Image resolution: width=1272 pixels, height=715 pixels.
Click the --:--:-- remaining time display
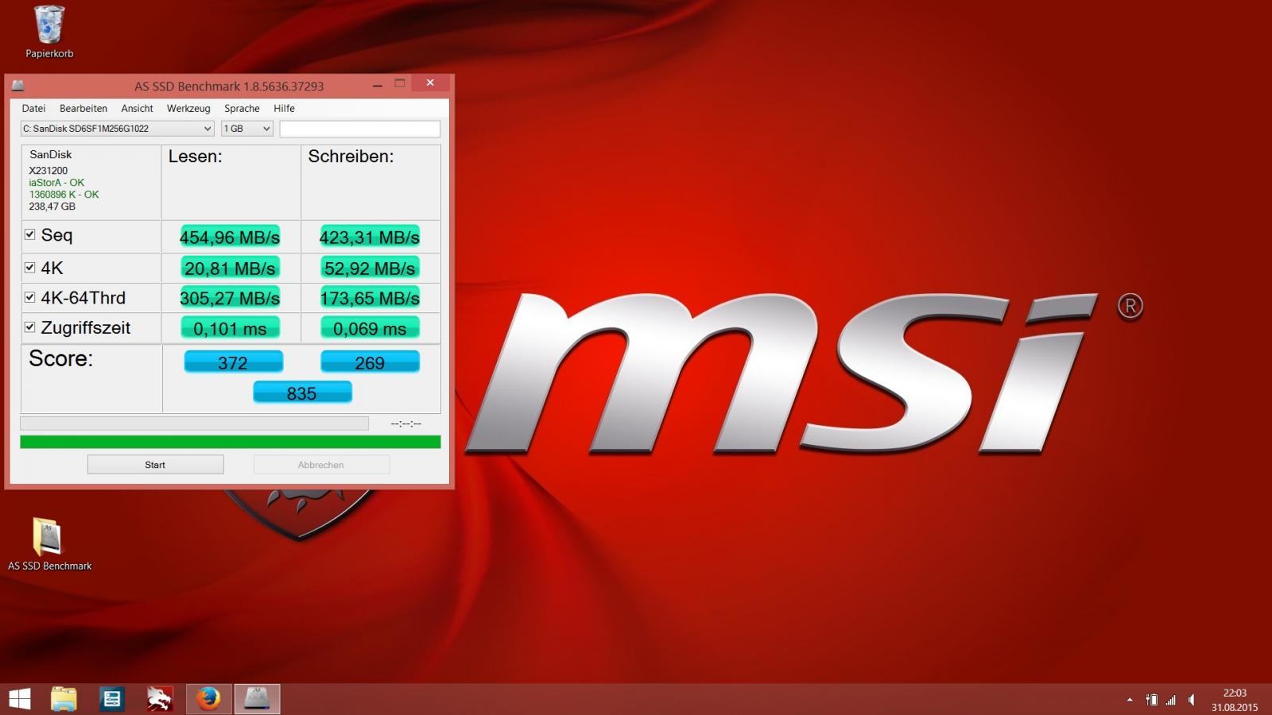click(406, 423)
